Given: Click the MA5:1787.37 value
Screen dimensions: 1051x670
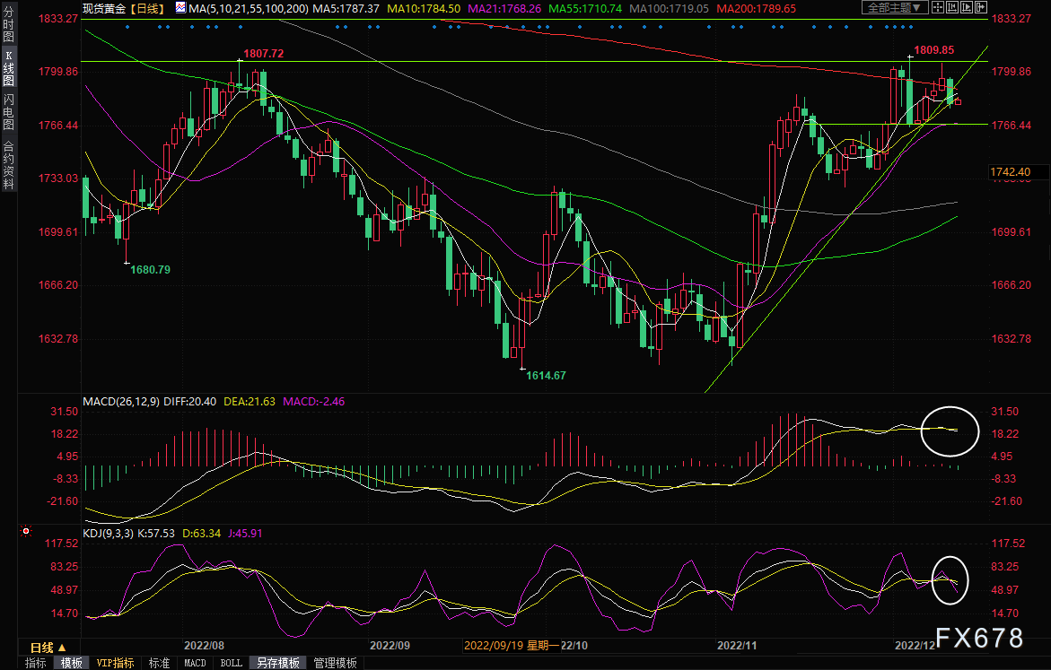Looking at the screenshot, I should [346, 8].
